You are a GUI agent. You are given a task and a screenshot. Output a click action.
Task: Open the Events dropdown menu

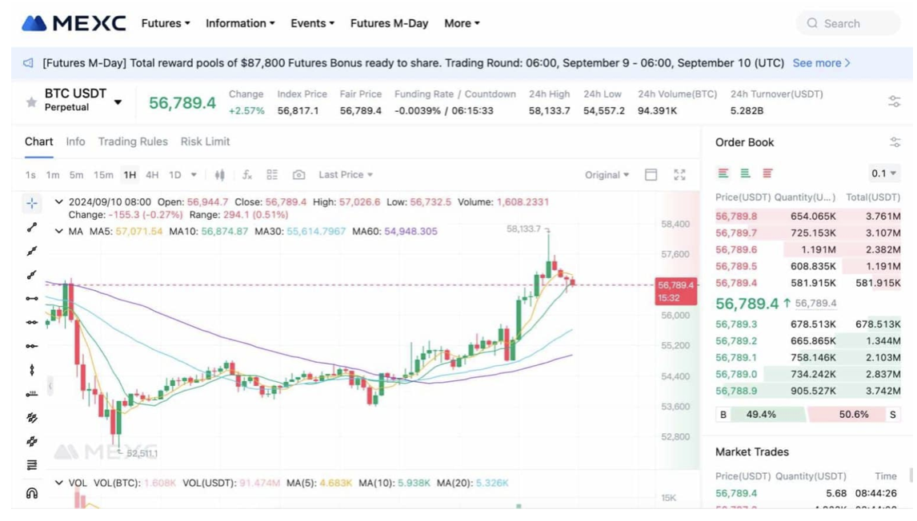coord(312,23)
